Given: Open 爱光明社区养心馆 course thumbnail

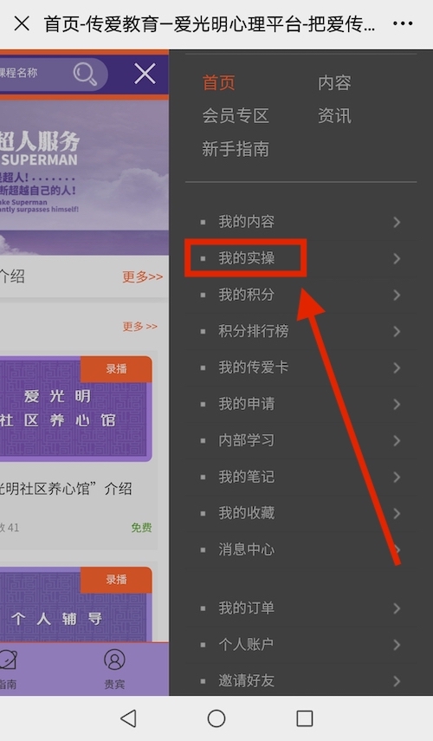Looking at the screenshot, I should tap(75, 409).
